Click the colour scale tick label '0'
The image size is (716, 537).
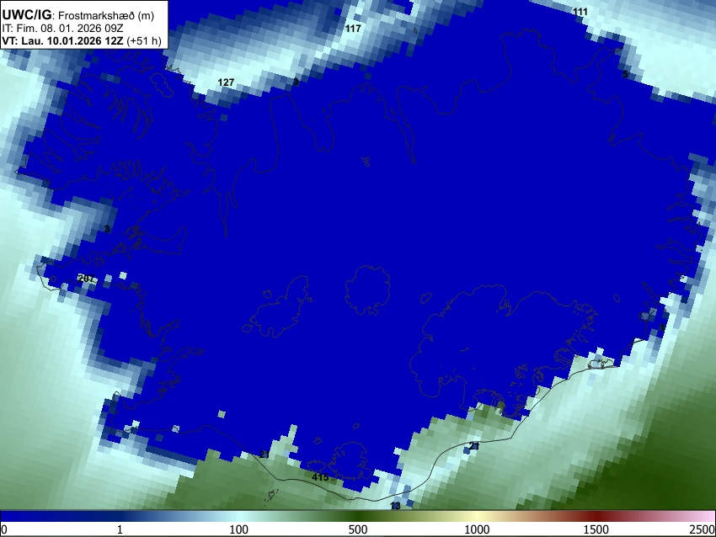4,529
